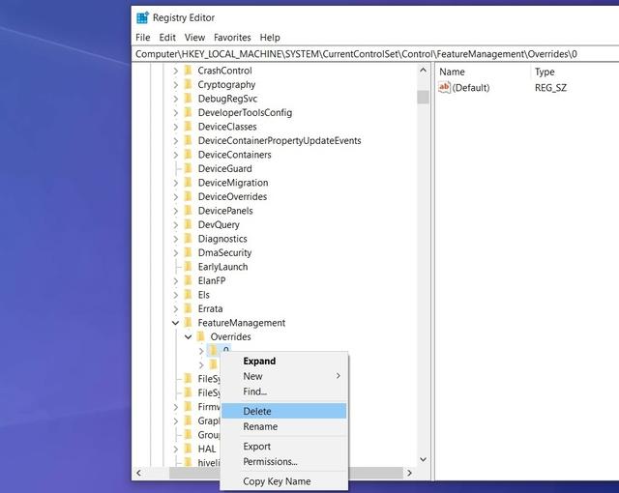
Task: Choose Delete from the context menu
Action: (x=257, y=411)
